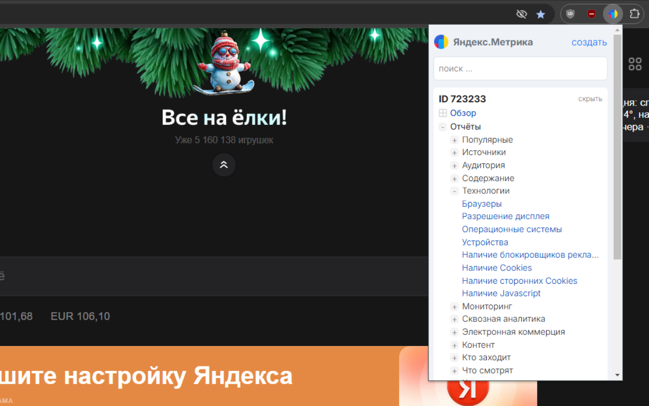Open the uBlock Origin extension icon
The height and width of the screenshot is (406, 649).
click(x=569, y=14)
